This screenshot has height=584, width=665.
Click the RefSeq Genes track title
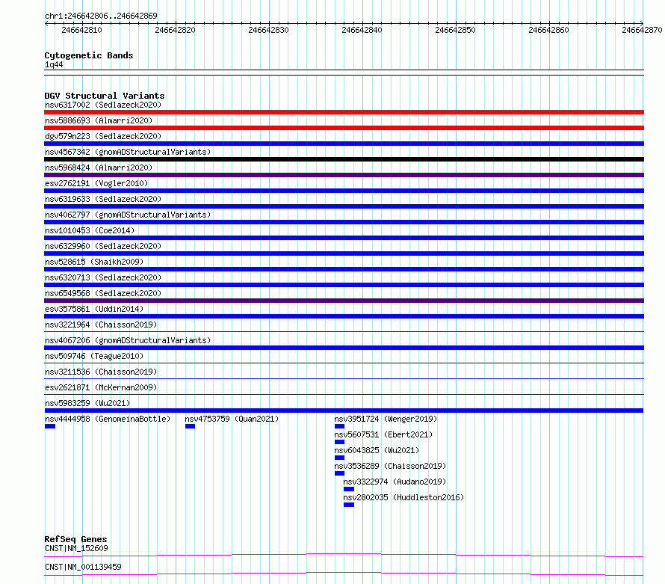pyautogui.click(x=75, y=539)
